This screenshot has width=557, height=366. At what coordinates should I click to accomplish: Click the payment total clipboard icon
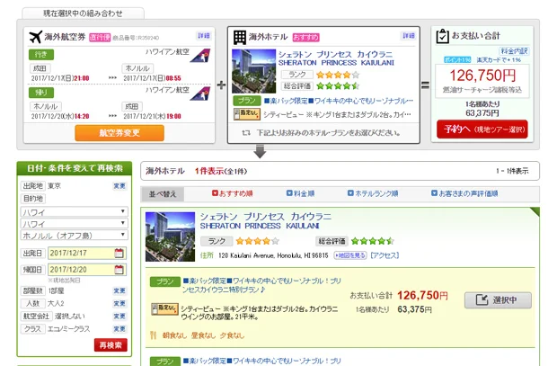tap(443, 37)
